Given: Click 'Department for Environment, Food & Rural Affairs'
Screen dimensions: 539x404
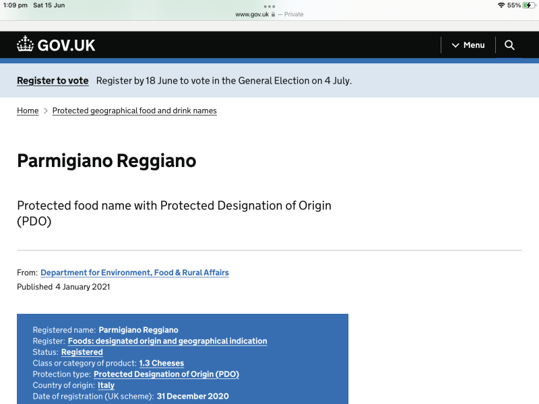Looking at the screenshot, I should click(x=134, y=272).
